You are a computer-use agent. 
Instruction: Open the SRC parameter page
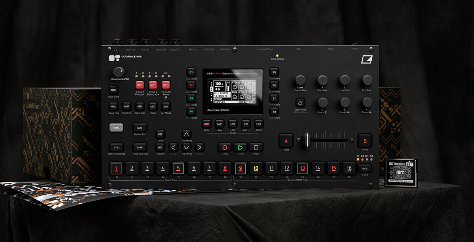pyautogui.click(x=207, y=124)
